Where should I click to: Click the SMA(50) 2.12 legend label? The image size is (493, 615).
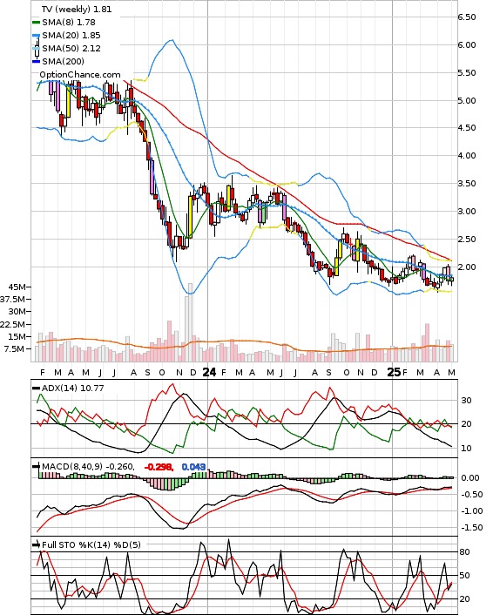[x=71, y=48]
